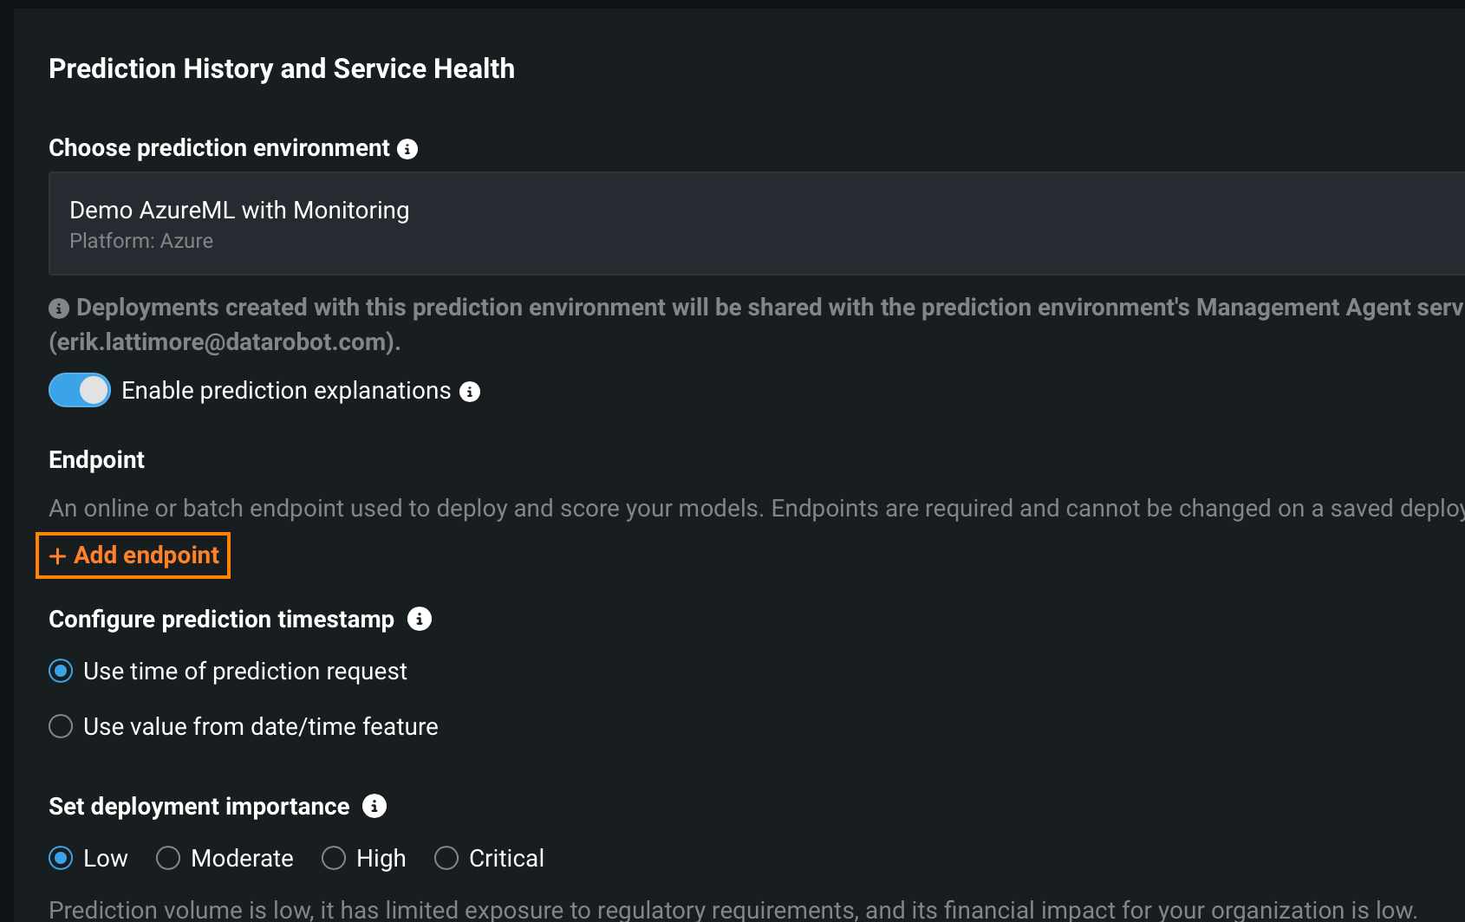Click the Critical importance label
Image resolution: width=1465 pixels, height=922 pixels.
tap(506, 858)
